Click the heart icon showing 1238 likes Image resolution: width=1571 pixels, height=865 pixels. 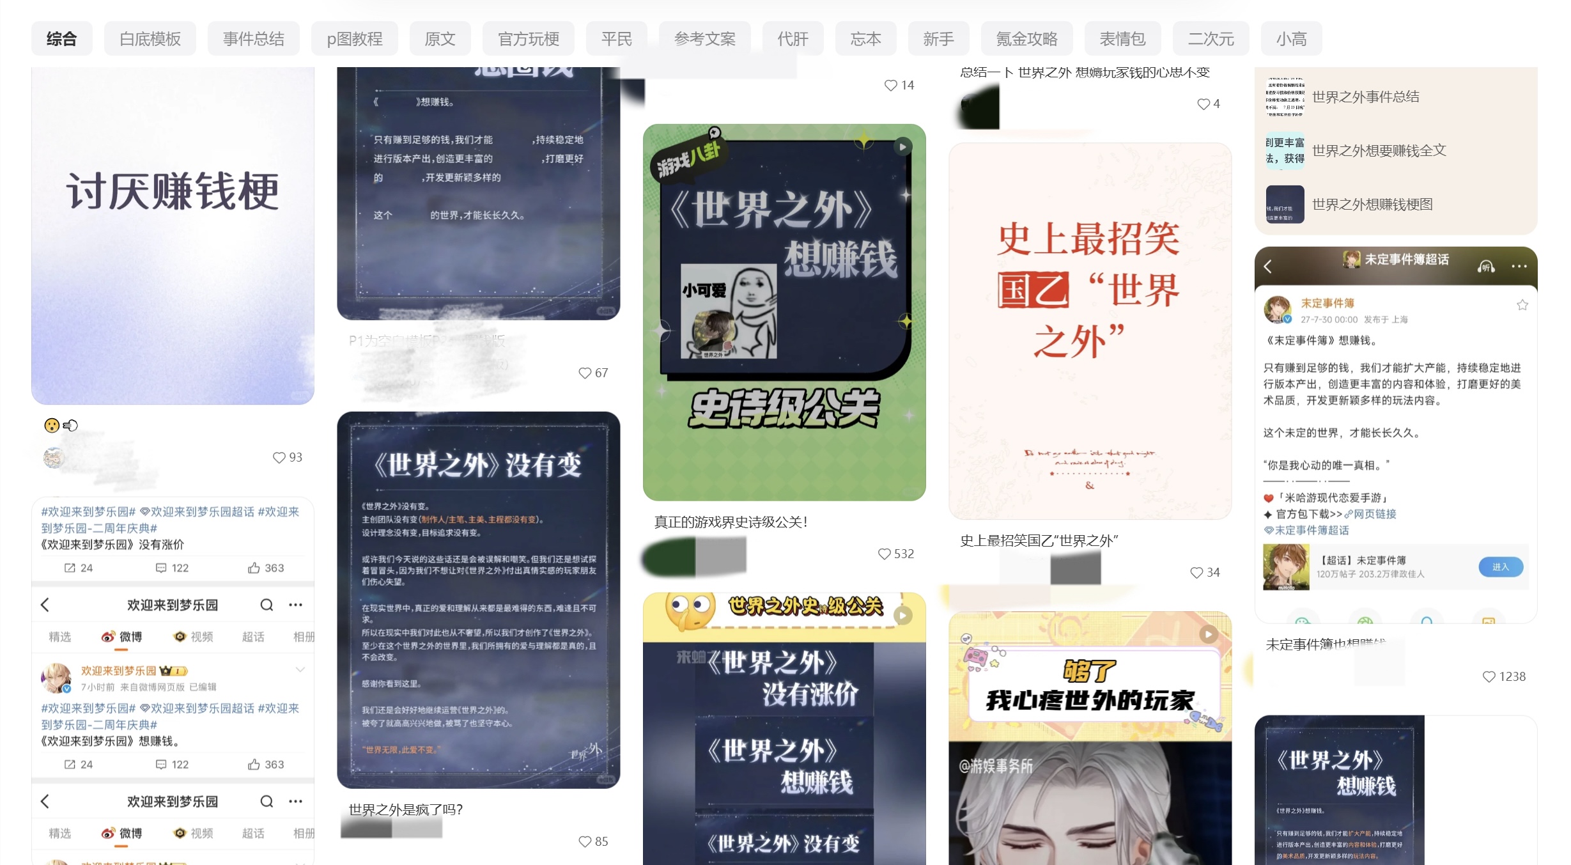coord(1489,677)
